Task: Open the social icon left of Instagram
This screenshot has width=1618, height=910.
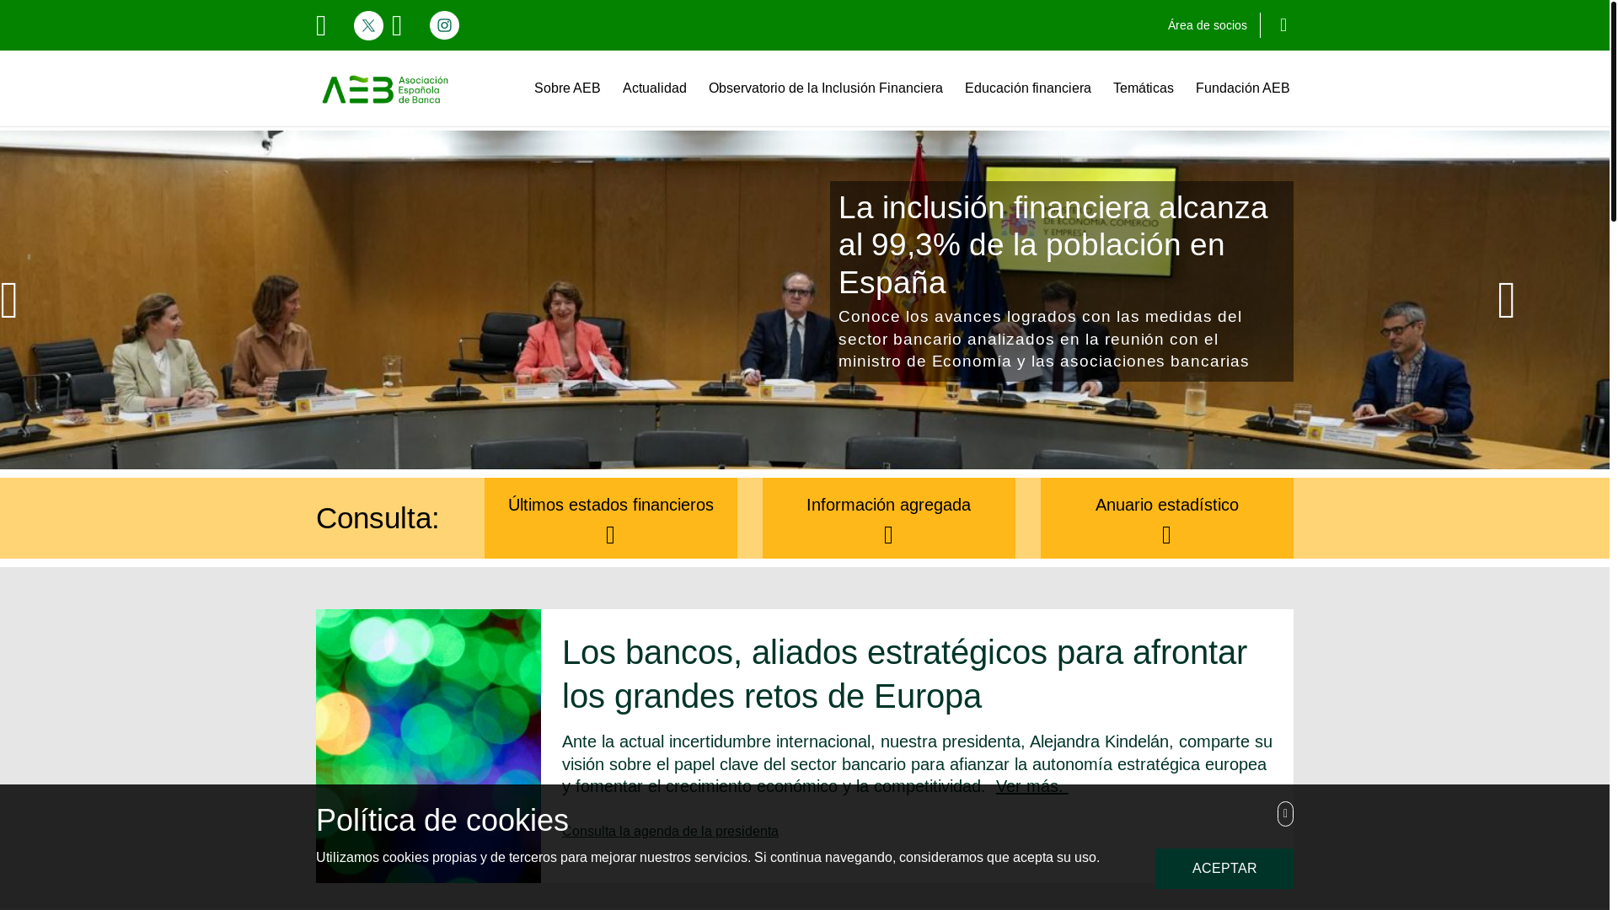Action: (x=397, y=25)
